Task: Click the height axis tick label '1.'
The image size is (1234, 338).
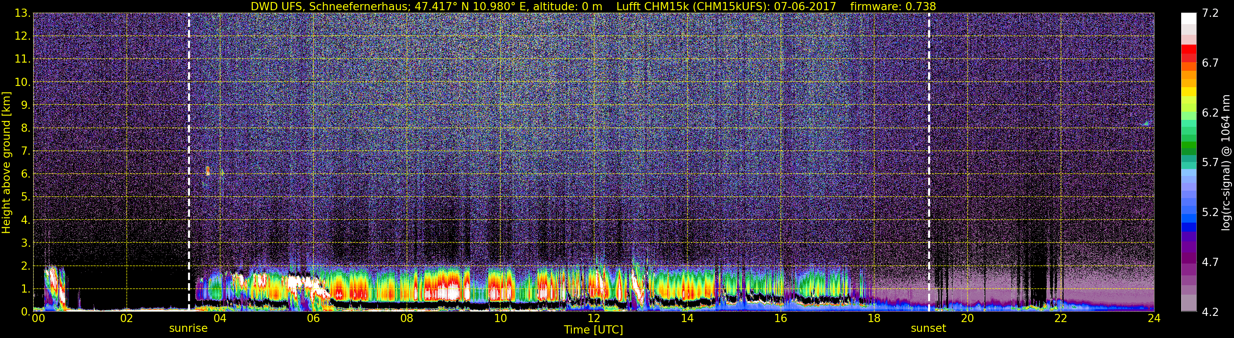Action: click(x=25, y=289)
